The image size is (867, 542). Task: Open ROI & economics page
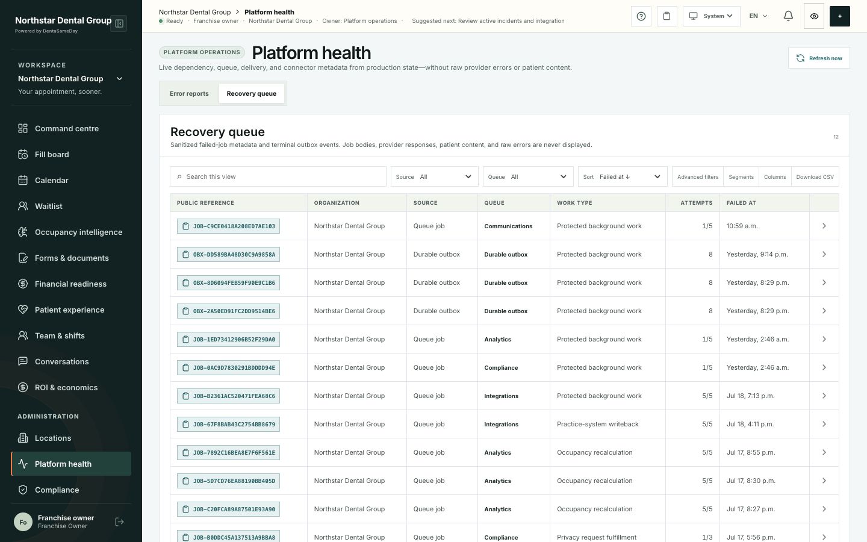[71, 387]
